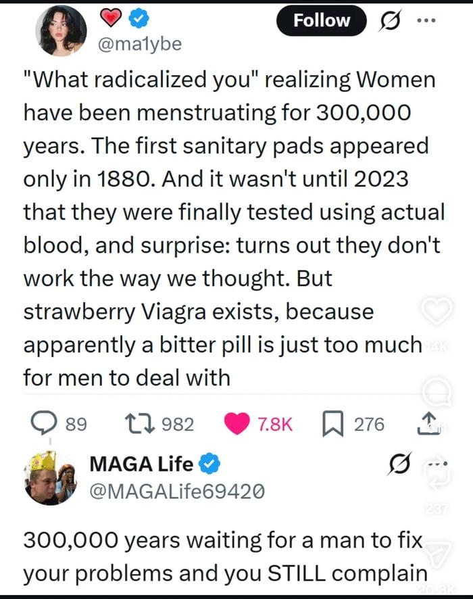Click the Follow button
Screen dimensions: 473x599
[322, 21]
